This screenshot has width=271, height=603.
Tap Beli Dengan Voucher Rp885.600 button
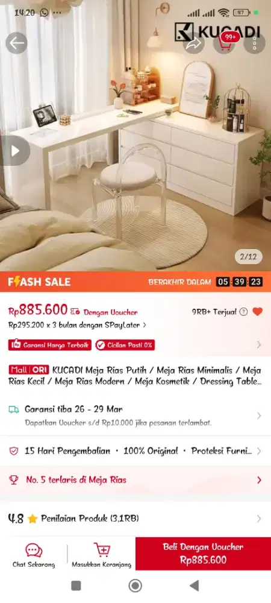pos(203,554)
